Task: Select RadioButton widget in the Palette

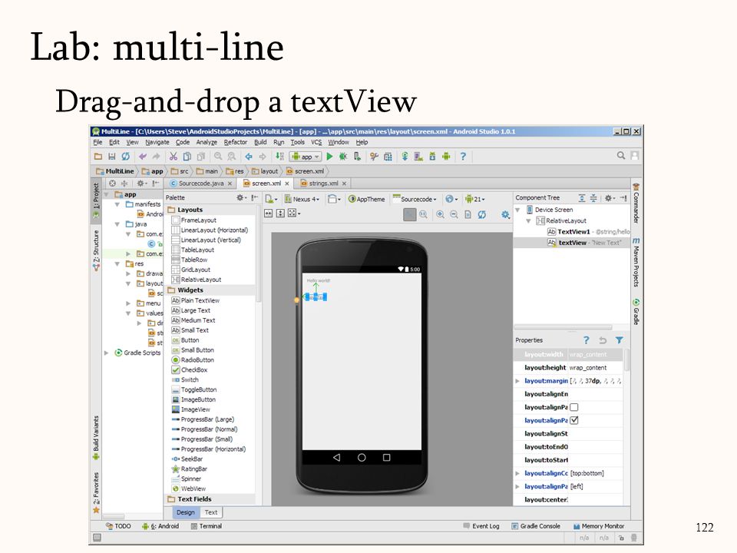Action: click(x=193, y=360)
